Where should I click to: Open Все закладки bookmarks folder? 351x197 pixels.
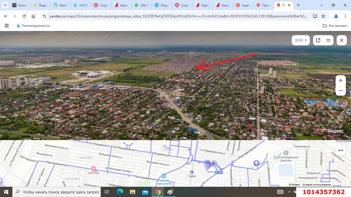335,25
